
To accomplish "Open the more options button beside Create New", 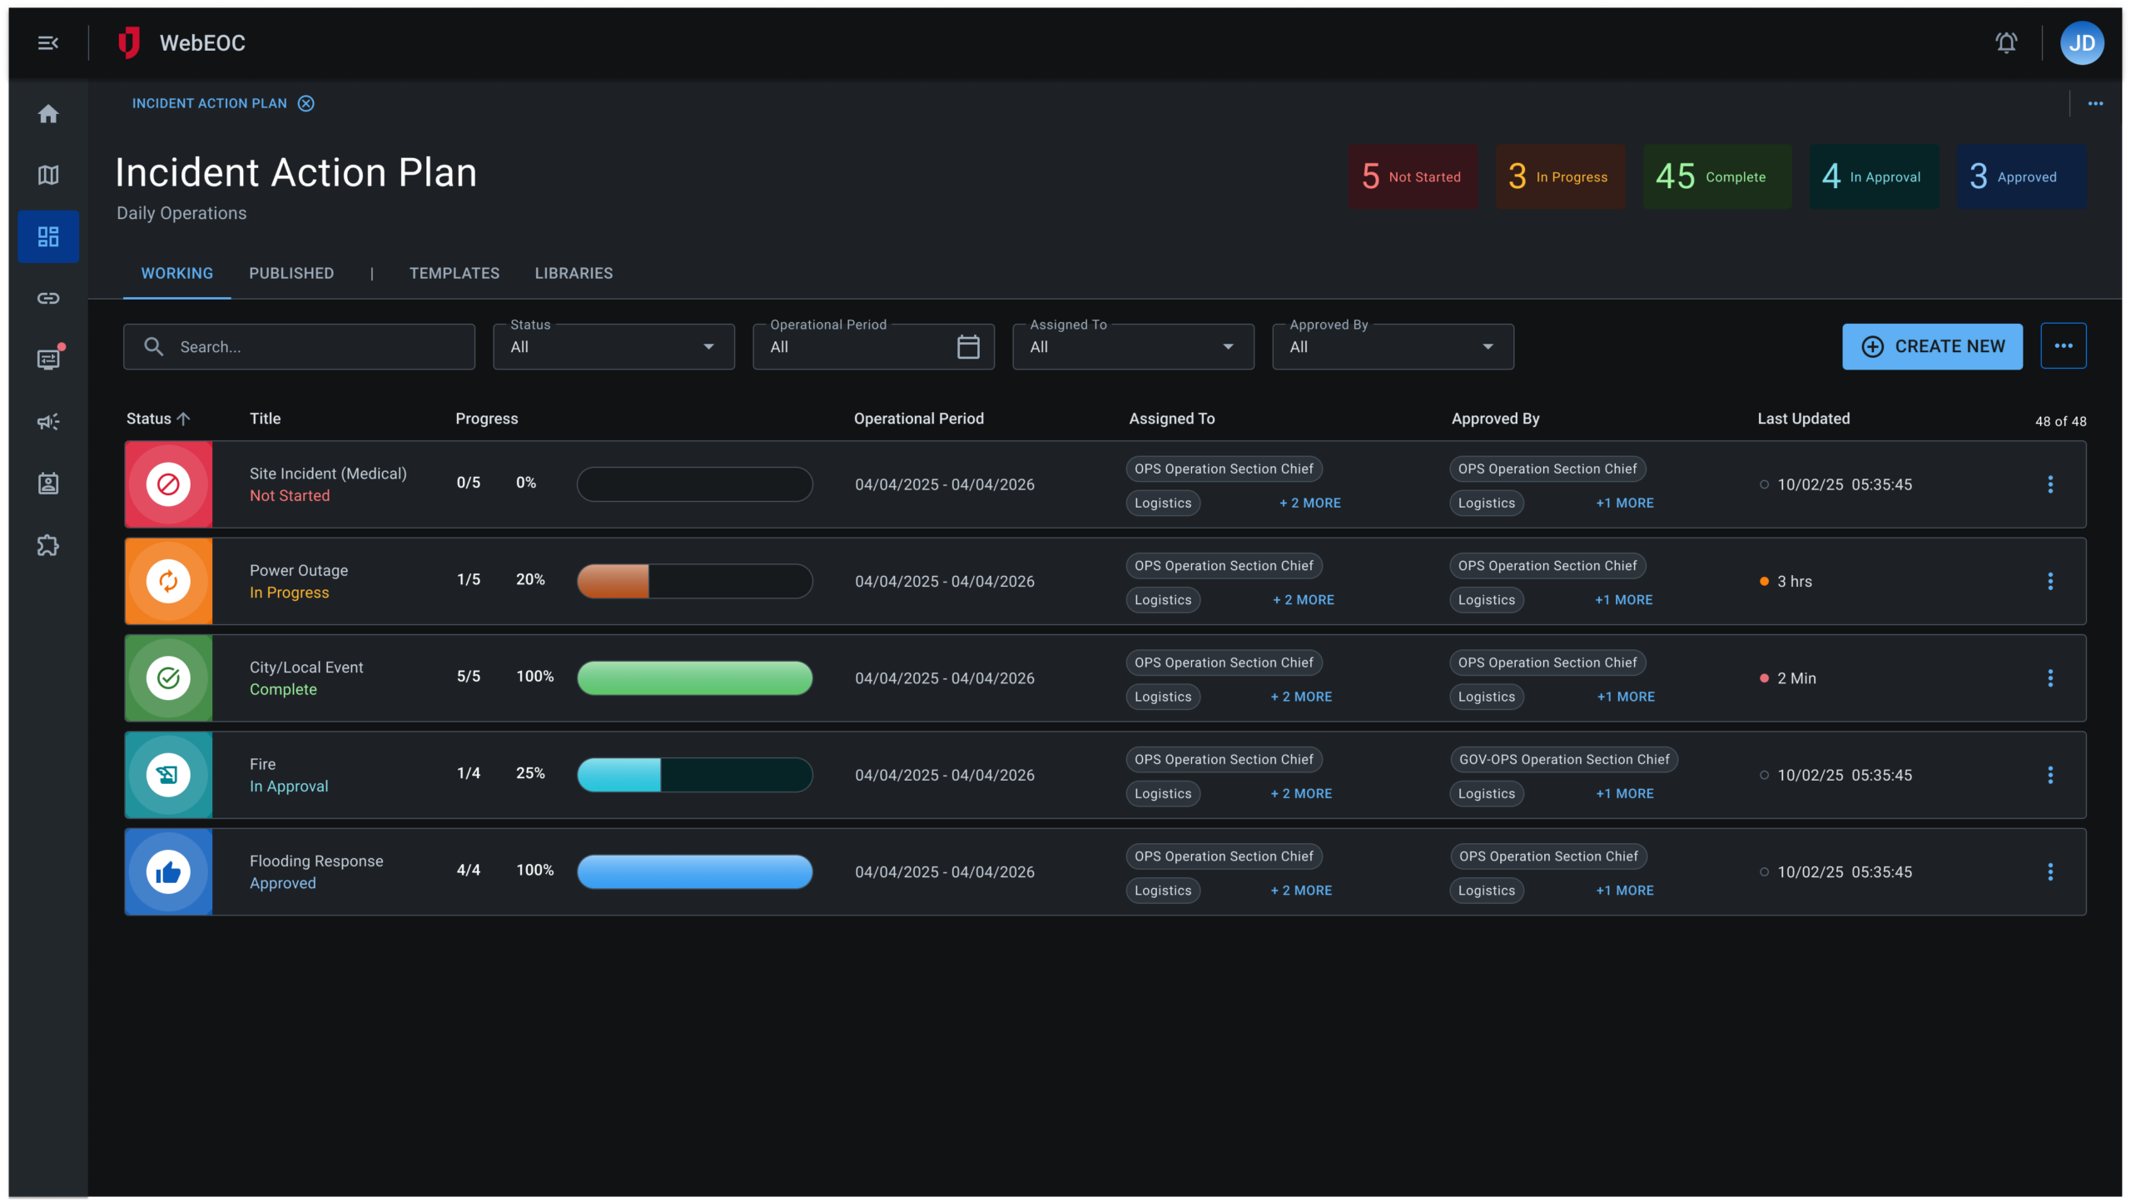I will click(x=2063, y=346).
